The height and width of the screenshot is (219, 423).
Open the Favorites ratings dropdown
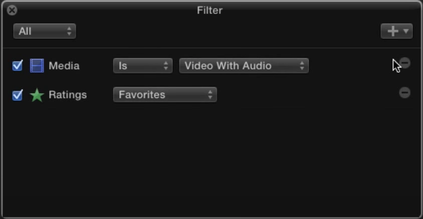tap(165, 94)
